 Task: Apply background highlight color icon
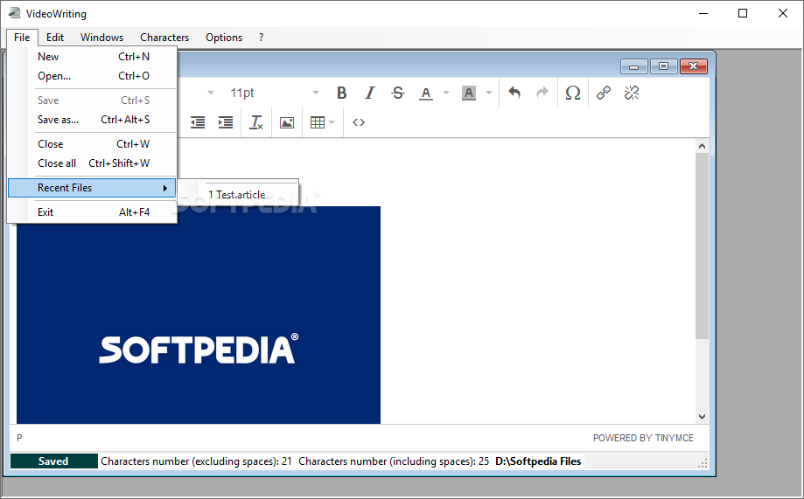469,93
